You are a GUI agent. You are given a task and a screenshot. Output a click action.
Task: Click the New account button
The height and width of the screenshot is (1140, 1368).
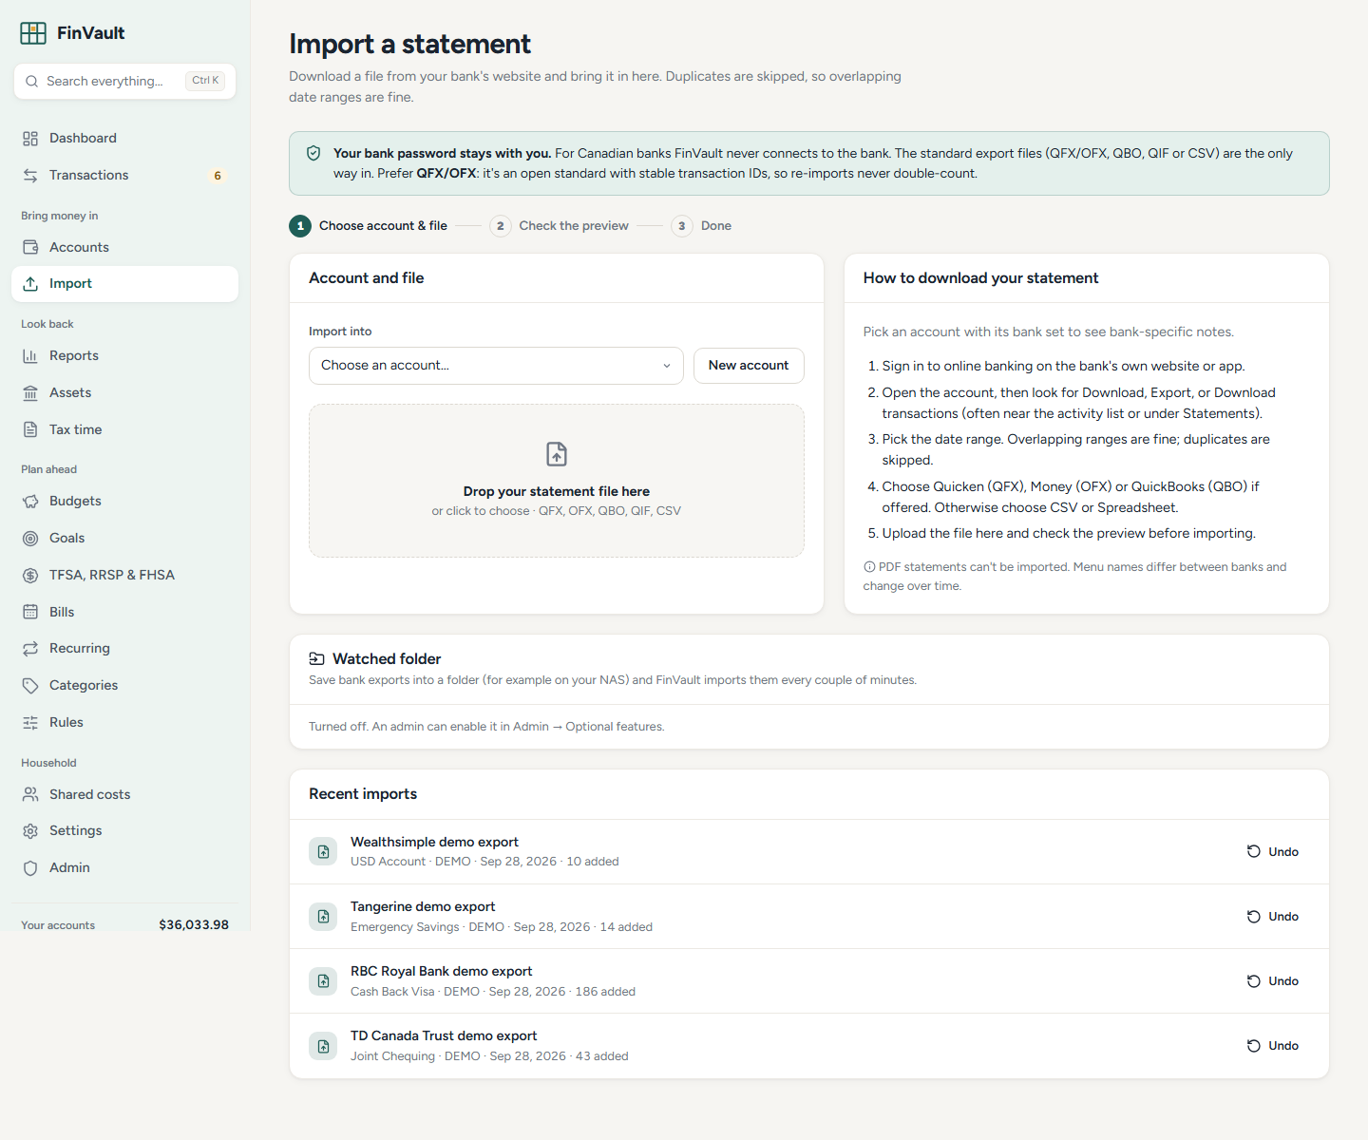coord(749,366)
